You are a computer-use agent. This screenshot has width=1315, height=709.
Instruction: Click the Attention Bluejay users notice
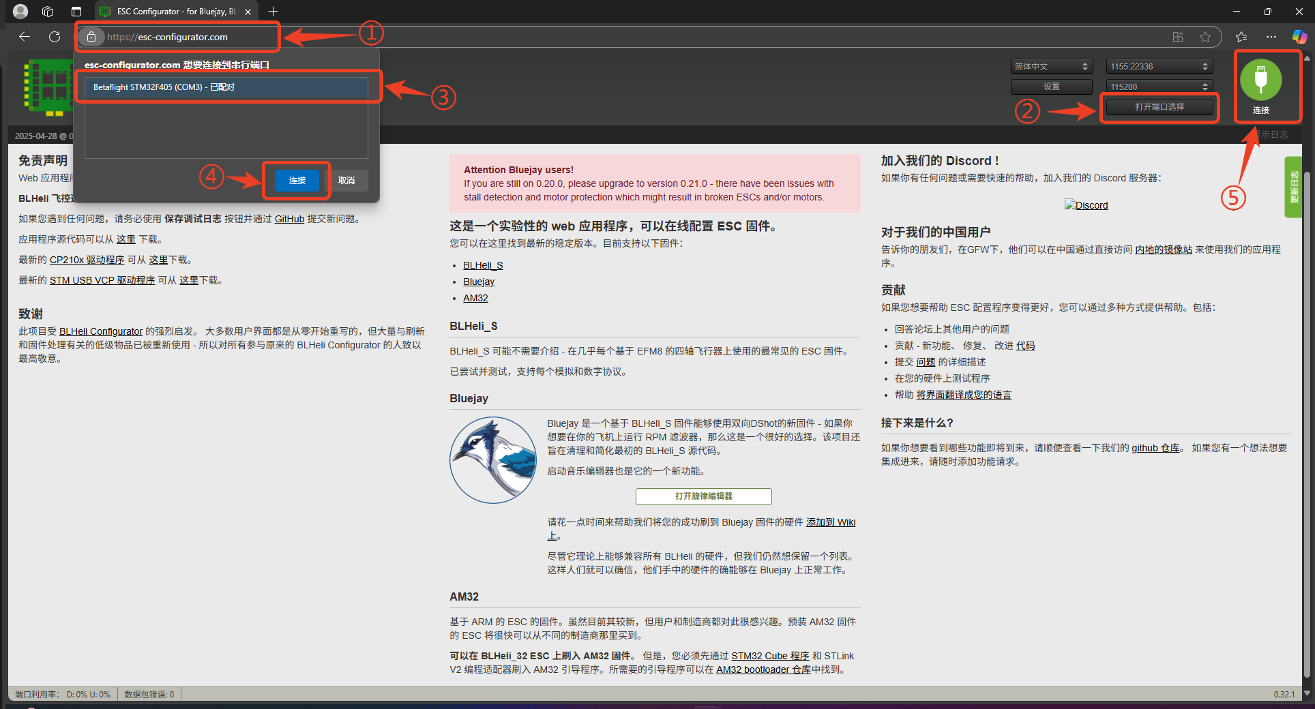pyautogui.click(x=655, y=183)
